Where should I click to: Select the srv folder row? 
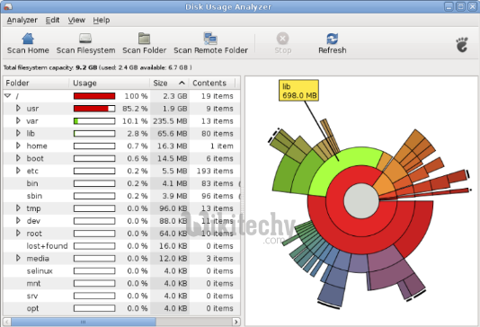pos(121,296)
